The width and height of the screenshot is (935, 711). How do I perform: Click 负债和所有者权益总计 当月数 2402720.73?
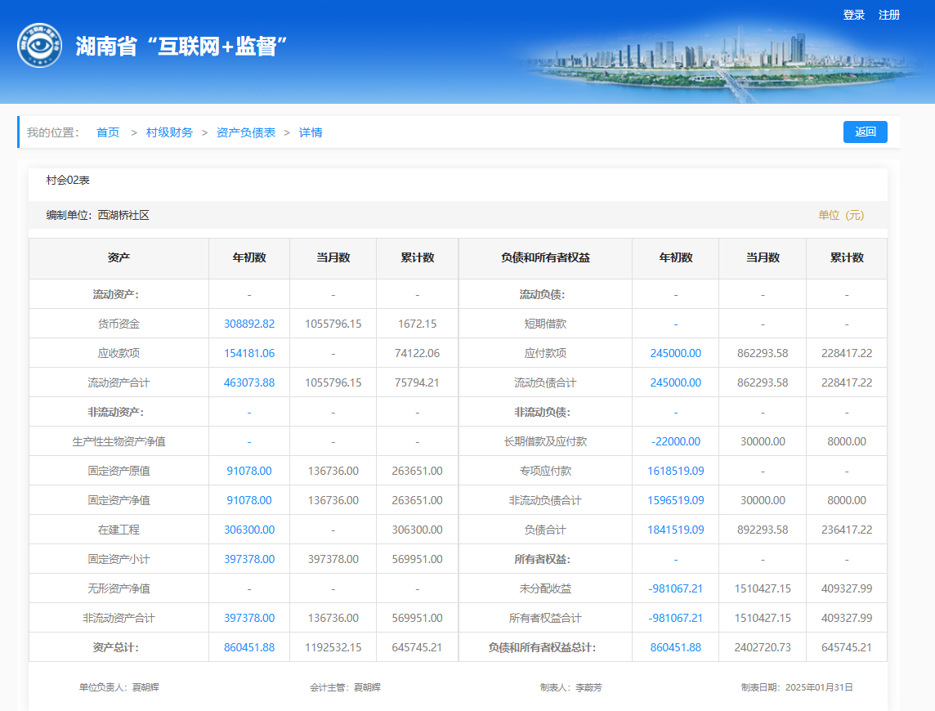(x=763, y=647)
